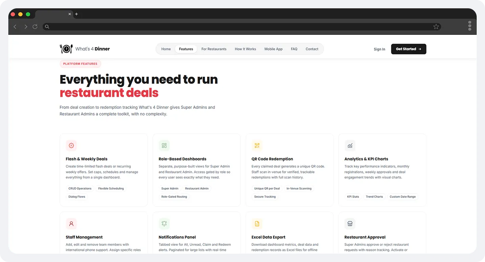Image resolution: width=485 pixels, height=262 pixels.
Task: Click the Restaurant Approval store icon
Action: 350,224
